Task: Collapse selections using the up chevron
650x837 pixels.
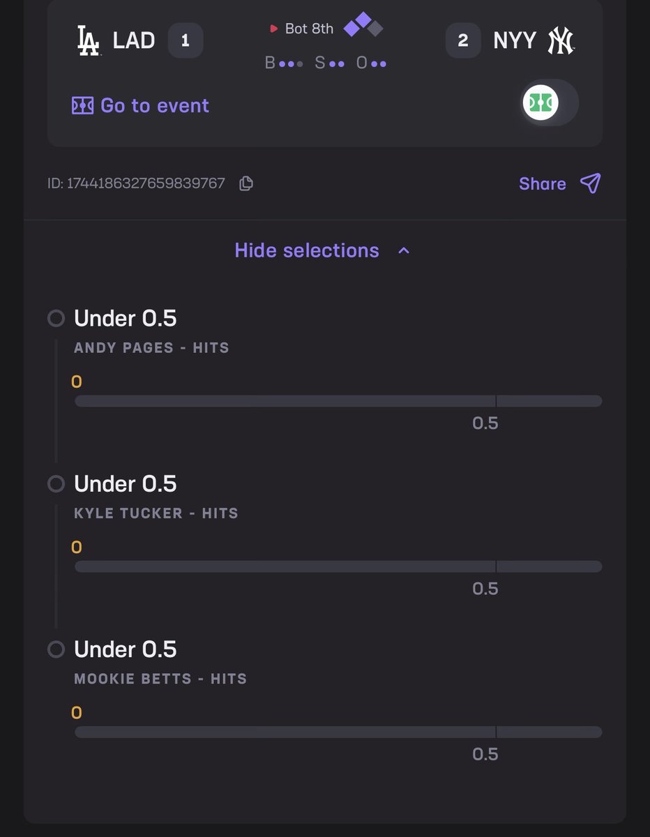Action: [404, 250]
